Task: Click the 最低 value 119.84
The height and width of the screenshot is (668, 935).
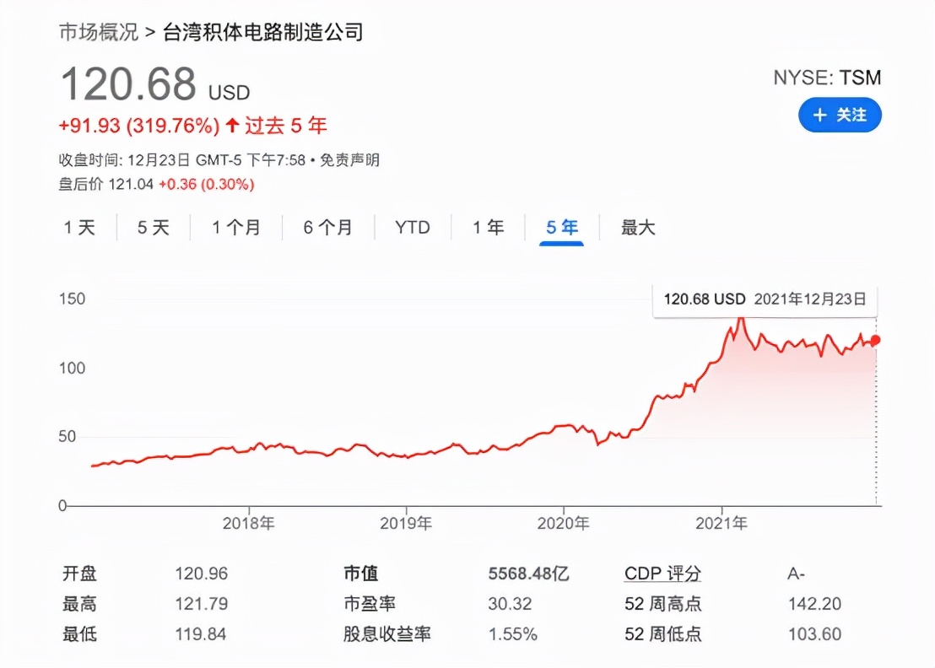Action: coord(200,634)
